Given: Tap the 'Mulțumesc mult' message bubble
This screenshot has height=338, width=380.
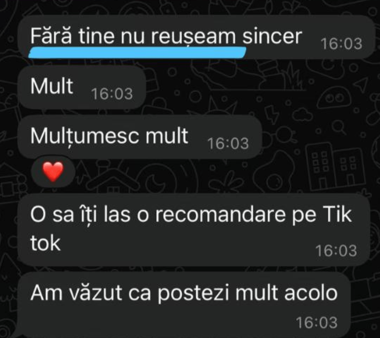Looking at the screenshot, I should click(x=140, y=137).
